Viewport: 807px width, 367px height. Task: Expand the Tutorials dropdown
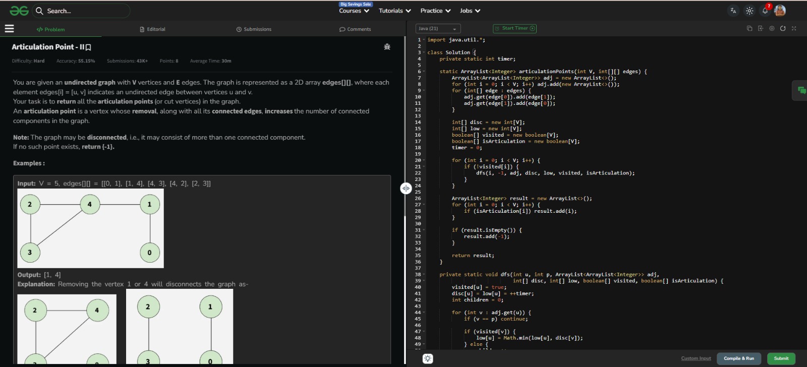[x=394, y=11]
